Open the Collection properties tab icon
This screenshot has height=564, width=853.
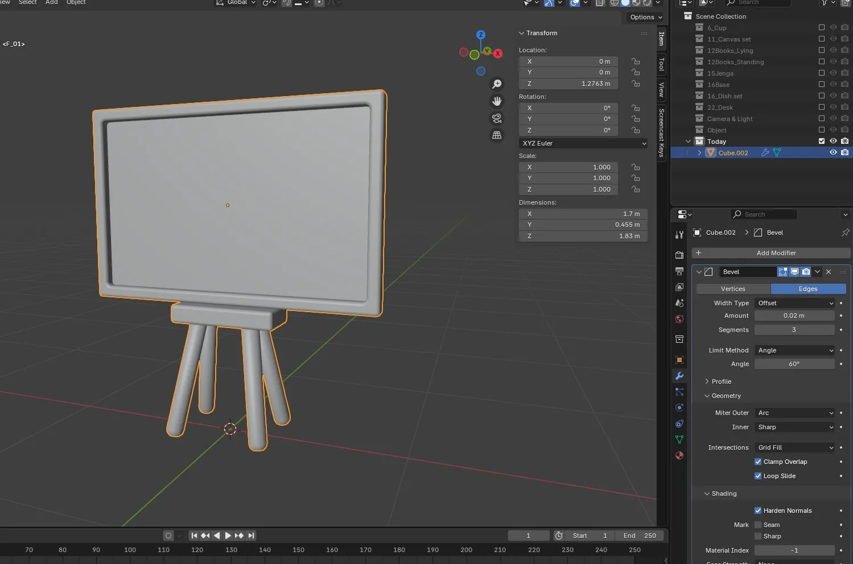tap(679, 339)
